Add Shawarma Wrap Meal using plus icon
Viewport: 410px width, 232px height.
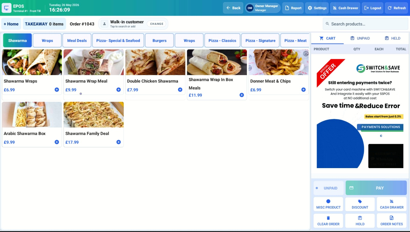pos(118,90)
